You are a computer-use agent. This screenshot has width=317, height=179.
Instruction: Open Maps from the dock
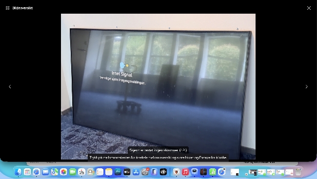(x=55, y=172)
